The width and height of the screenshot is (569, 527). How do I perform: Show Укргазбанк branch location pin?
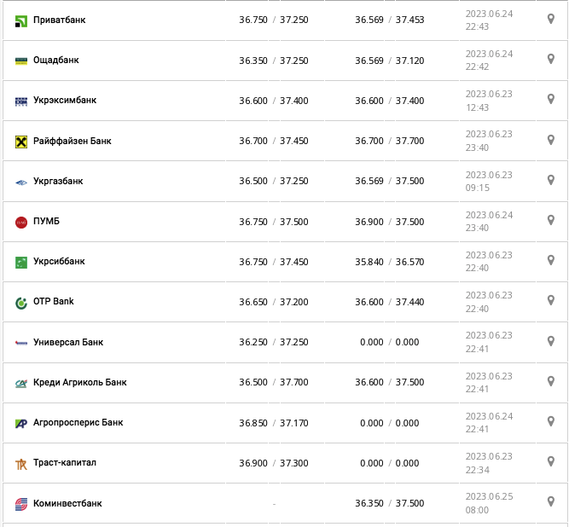coord(551,180)
